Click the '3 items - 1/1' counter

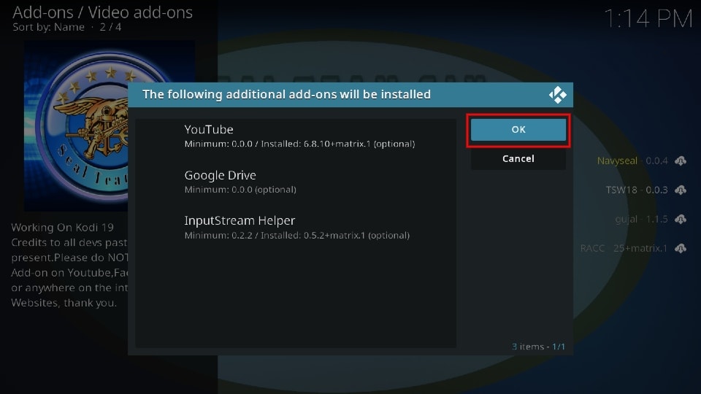(x=538, y=347)
